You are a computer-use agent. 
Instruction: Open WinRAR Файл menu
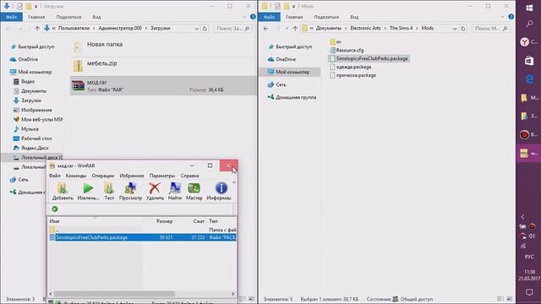click(54, 176)
